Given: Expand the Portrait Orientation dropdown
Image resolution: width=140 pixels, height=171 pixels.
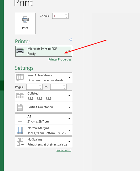Looking at the screenshot, I should click(x=69, y=107).
